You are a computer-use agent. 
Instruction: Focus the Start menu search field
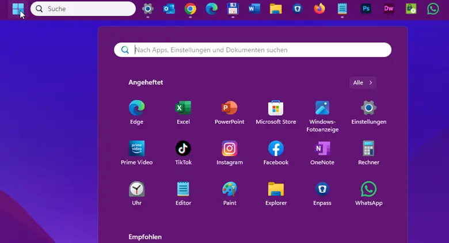click(253, 50)
